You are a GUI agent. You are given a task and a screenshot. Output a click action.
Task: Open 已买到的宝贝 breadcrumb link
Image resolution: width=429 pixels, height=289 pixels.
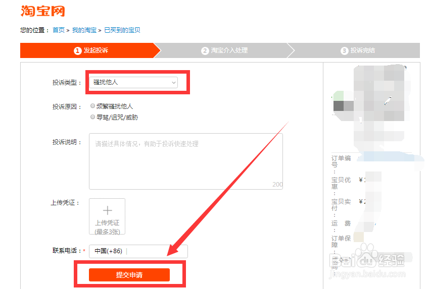coord(122,30)
